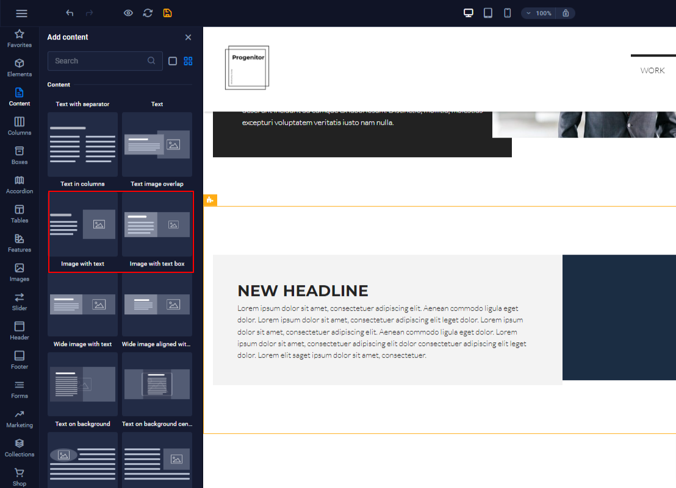The height and width of the screenshot is (488, 676).
Task: Open the Footer category
Action: pos(20,360)
